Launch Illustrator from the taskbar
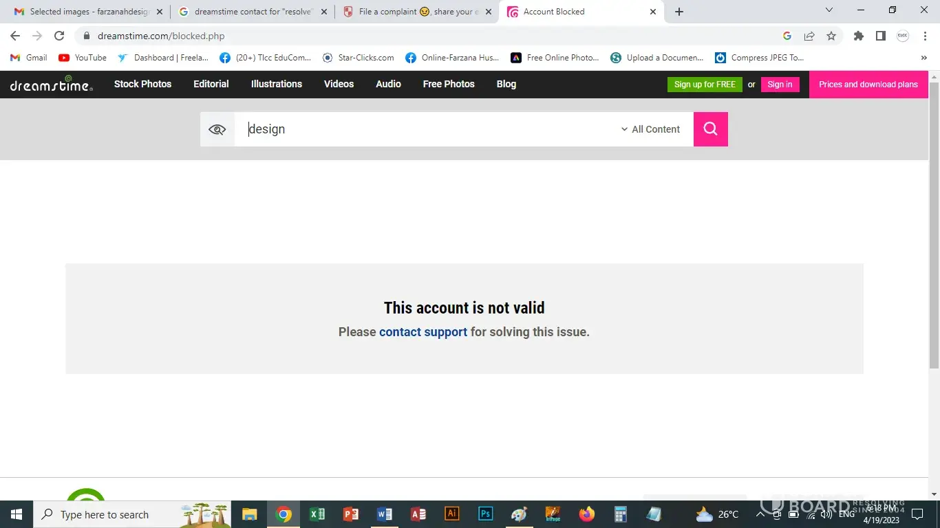Screen dimensions: 940x528 pyautogui.click(x=452, y=514)
